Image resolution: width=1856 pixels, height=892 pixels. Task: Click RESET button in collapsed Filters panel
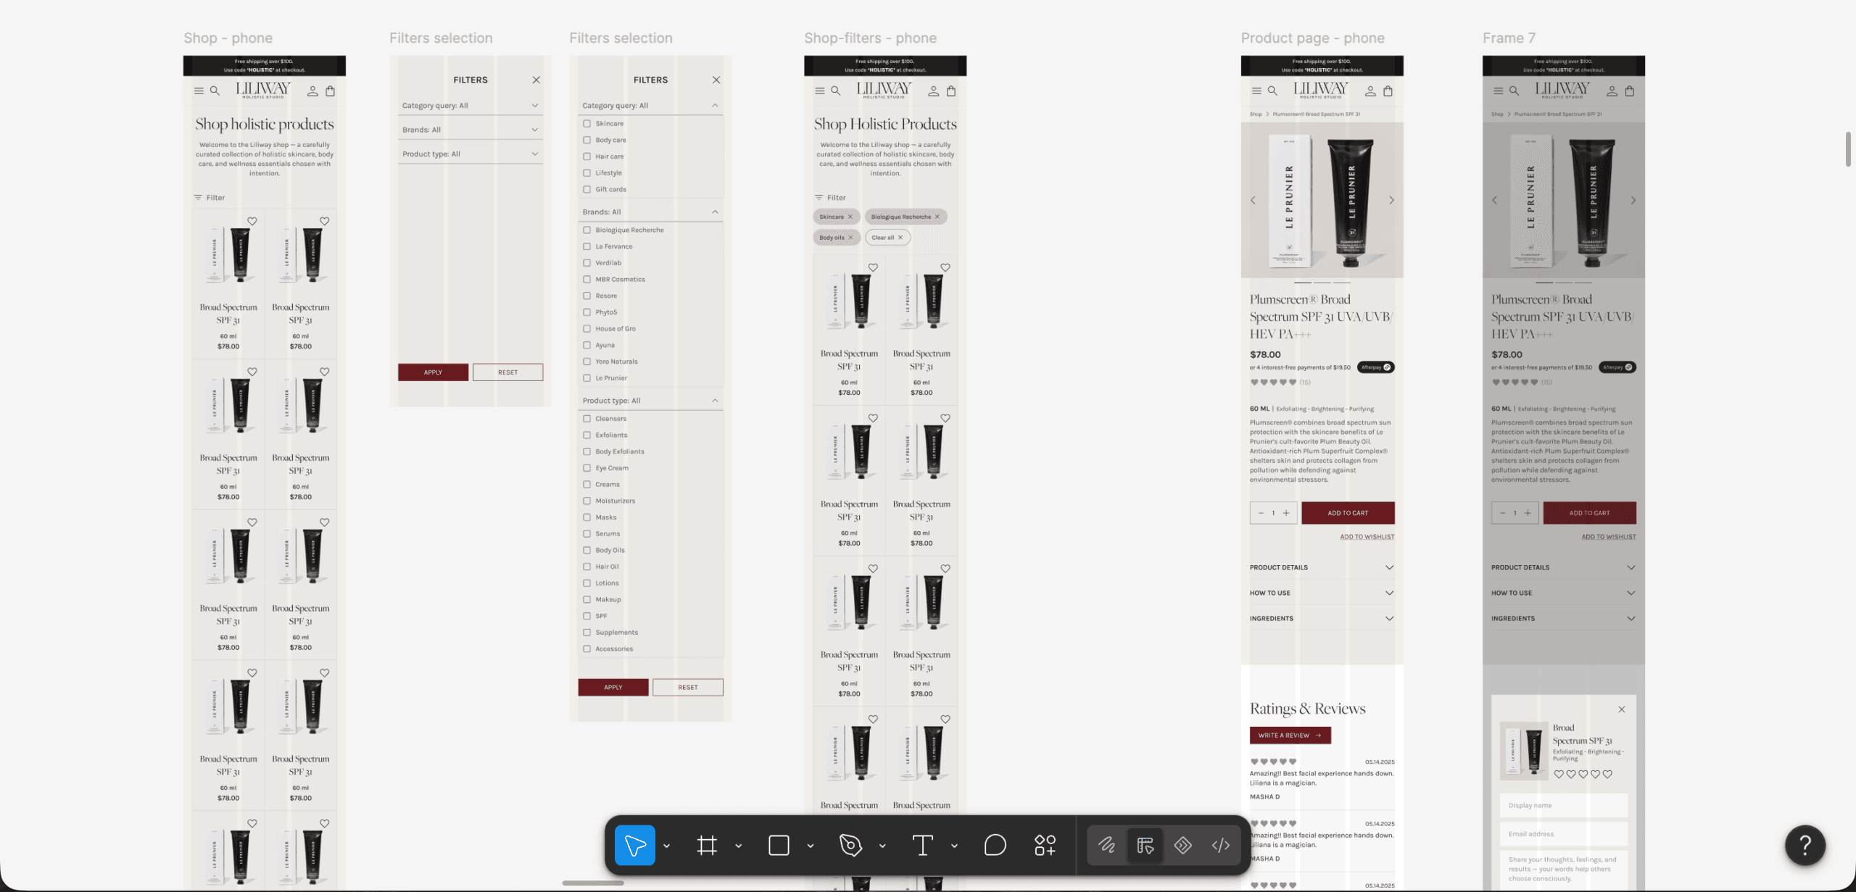tap(507, 372)
